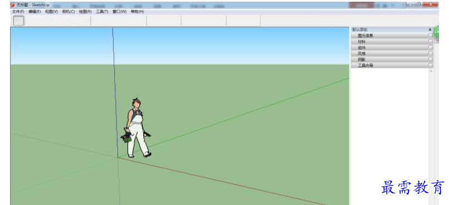
Task: Open the 相机(C) menu
Action: tap(69, 12)
